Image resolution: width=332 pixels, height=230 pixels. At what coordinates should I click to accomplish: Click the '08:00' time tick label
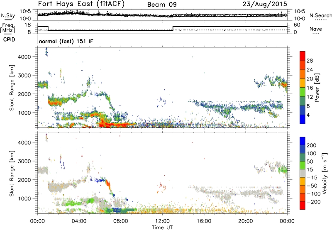tap(121, 221)
